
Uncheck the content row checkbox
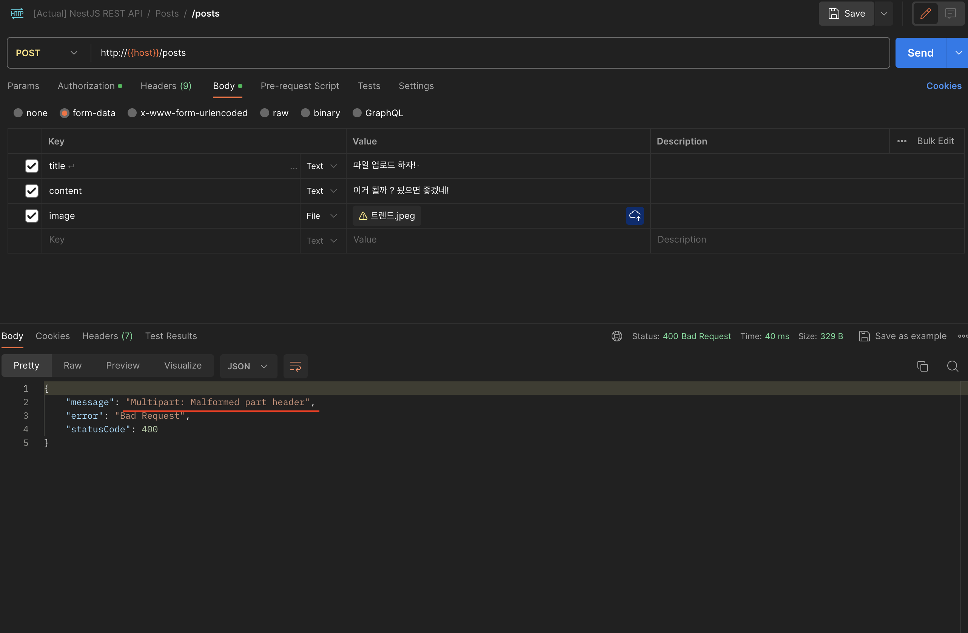click(32, 191)
